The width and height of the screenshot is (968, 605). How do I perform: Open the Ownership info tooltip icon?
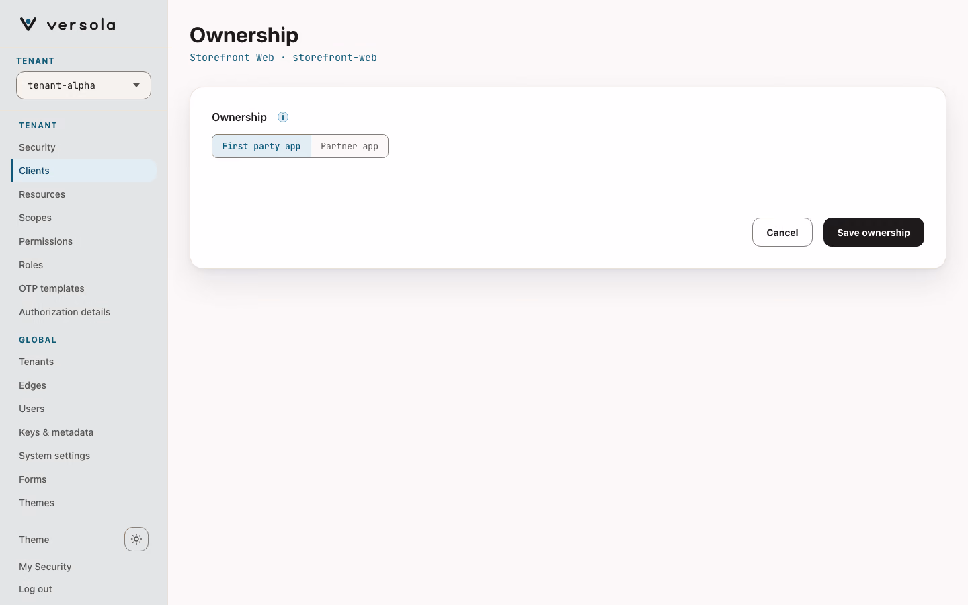click(283, 117)
